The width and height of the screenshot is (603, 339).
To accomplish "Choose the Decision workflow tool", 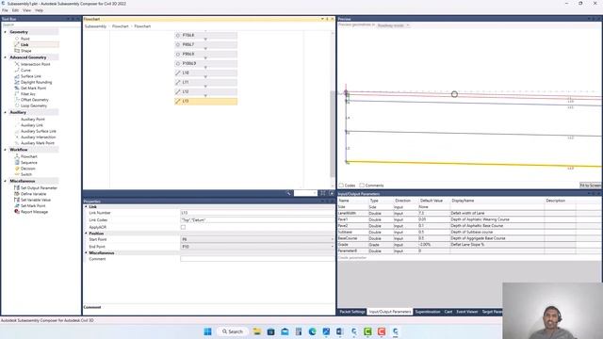I will coord(27,169).
